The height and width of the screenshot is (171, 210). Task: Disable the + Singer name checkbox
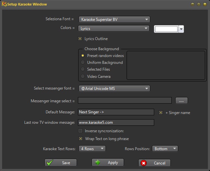[x=161, y=113]
